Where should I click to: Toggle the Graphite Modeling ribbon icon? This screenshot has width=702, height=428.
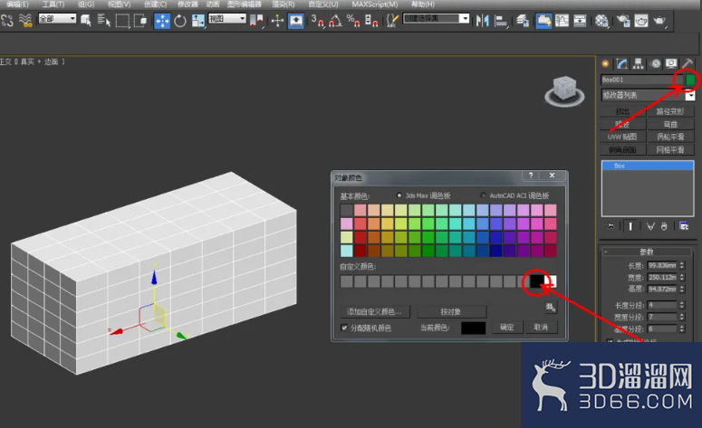543,21
